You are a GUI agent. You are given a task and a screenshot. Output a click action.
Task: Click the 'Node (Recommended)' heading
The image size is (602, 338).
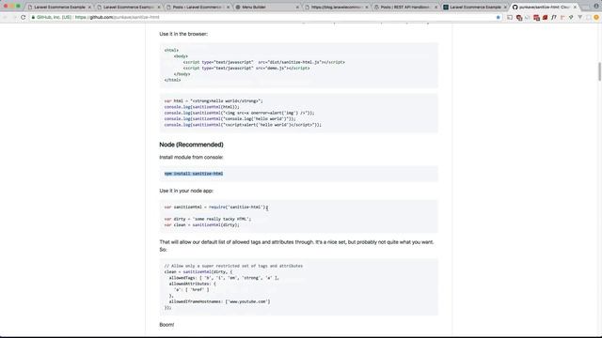tap(191, 145)
